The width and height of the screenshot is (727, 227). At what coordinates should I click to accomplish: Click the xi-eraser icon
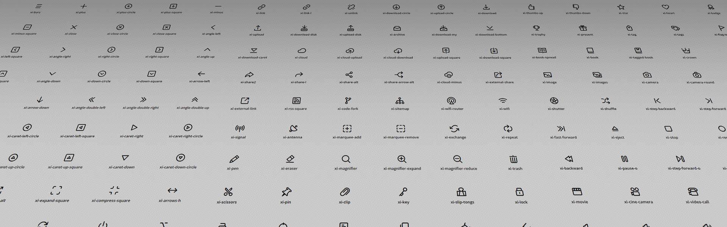[x=290, y=159]
